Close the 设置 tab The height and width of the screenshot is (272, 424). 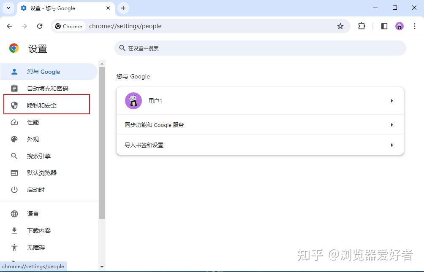click(108, 8)
